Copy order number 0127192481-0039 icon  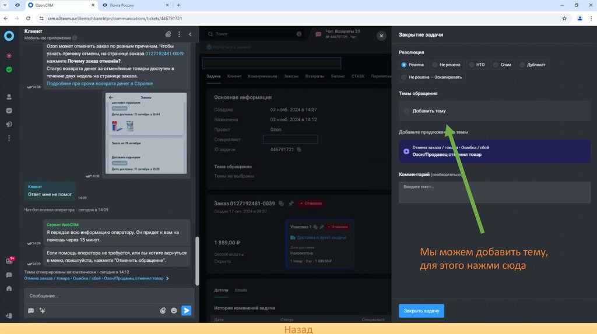(282, 204)
